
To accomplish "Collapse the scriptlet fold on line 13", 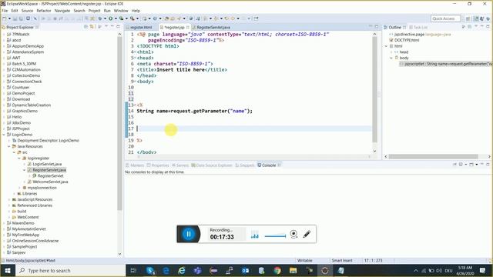I will [135, 105].
